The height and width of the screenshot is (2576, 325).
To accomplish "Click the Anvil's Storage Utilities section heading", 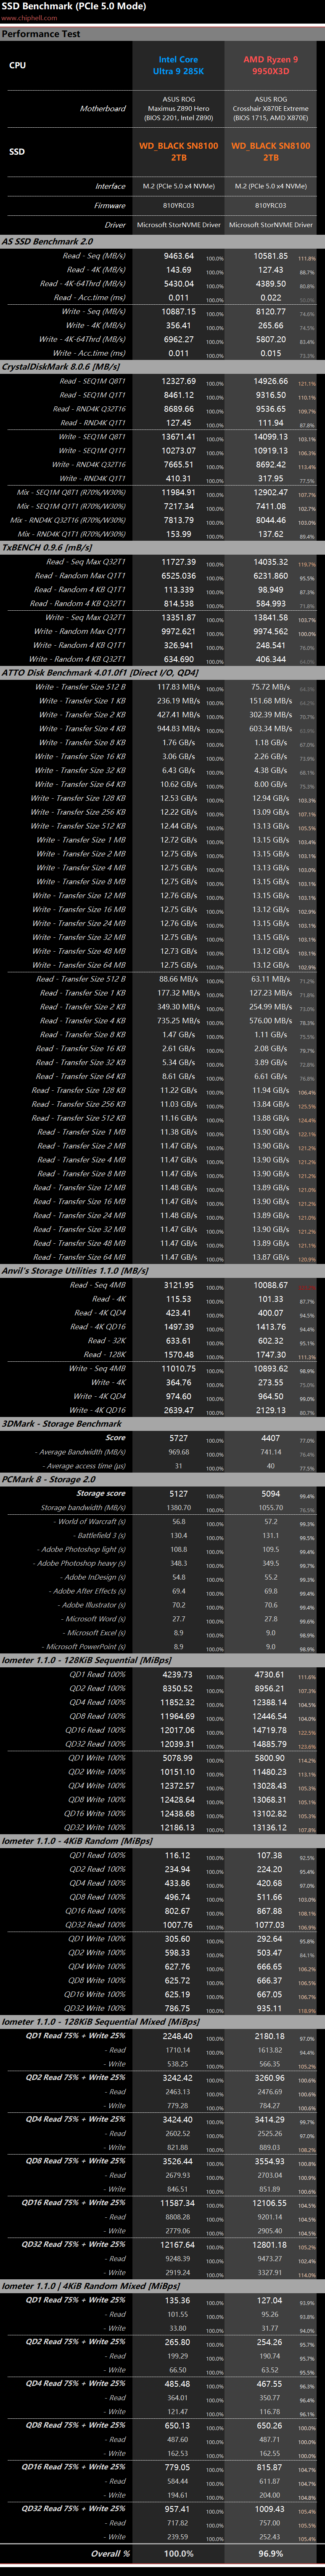I will pos(75,1271).
